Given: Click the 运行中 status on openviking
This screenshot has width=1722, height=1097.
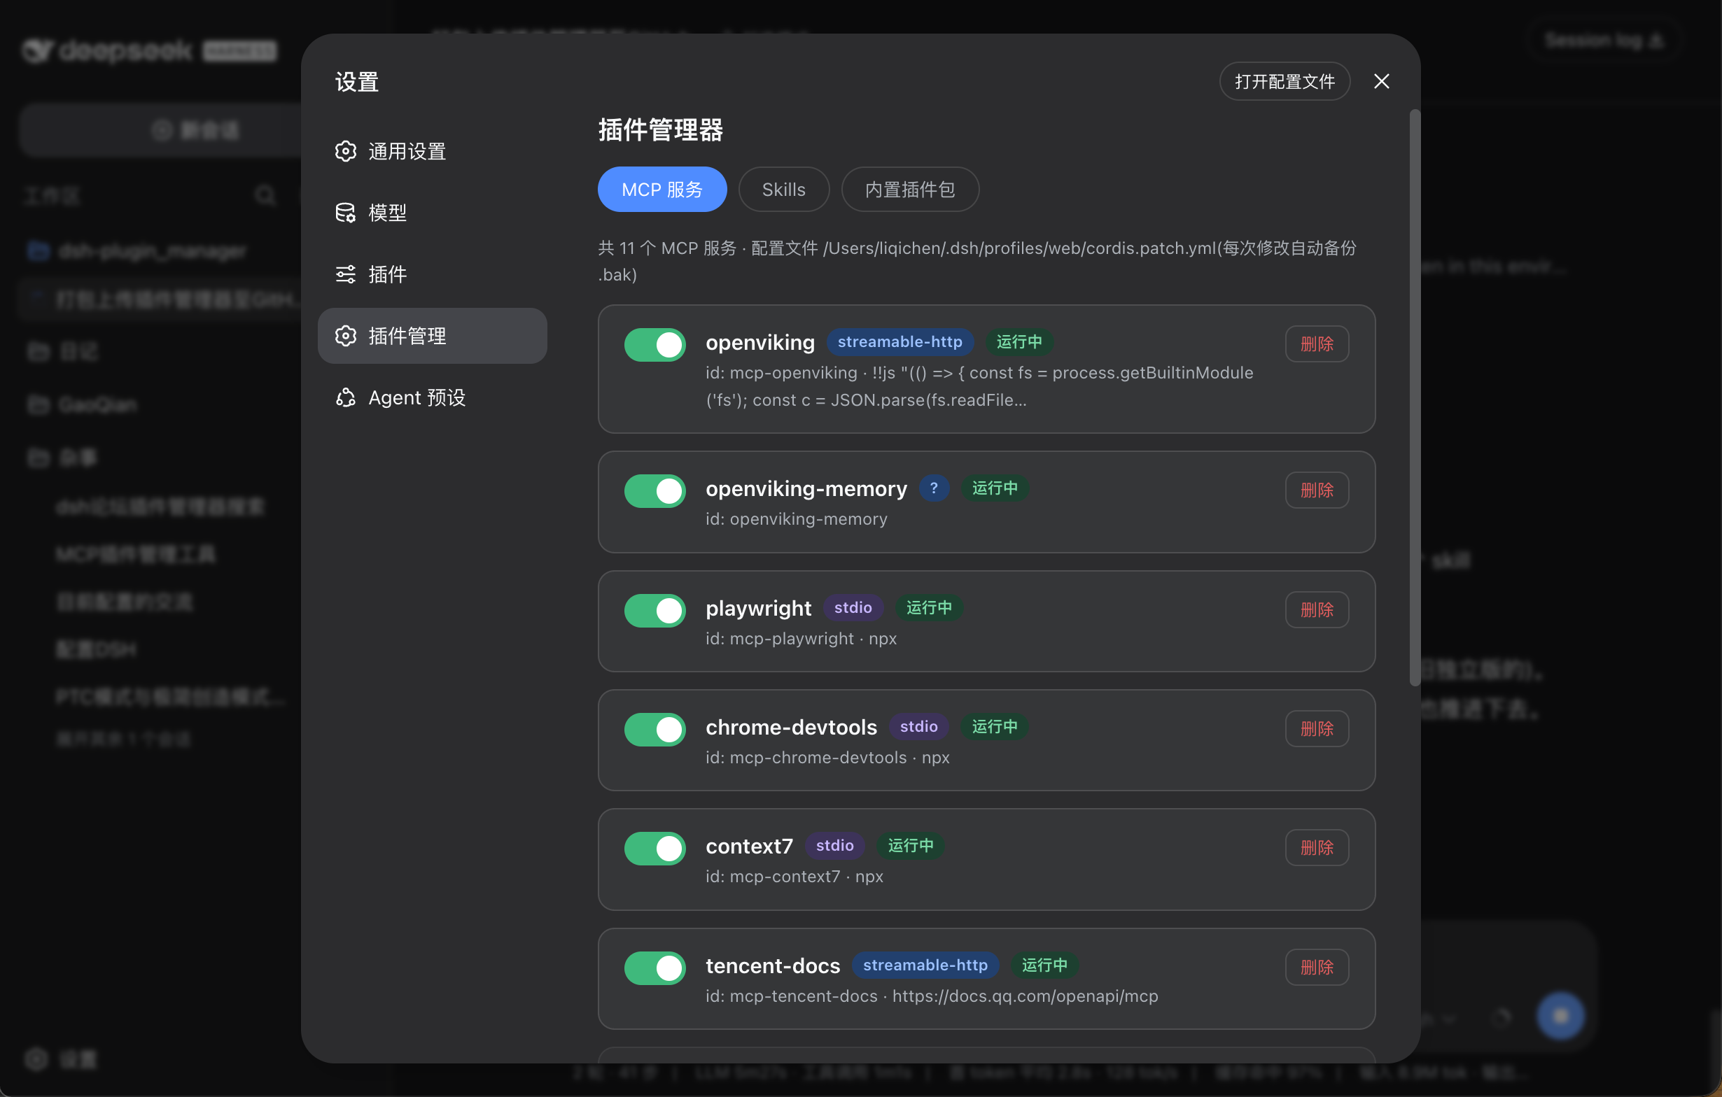Looking at the screenshot, I should 1019,341.
